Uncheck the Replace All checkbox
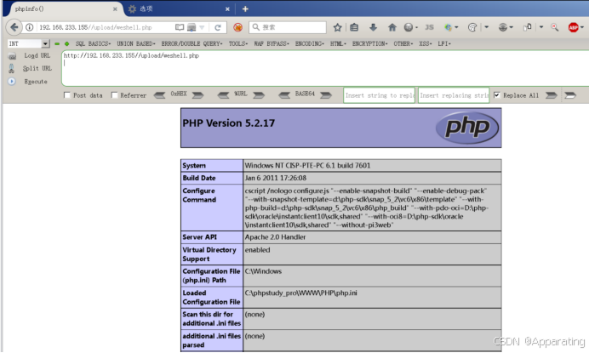Screen dimensions: 589x353 [x=497, y=95]
